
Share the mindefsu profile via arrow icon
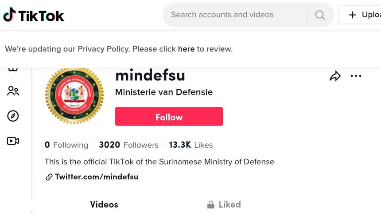tap(335, 76)
